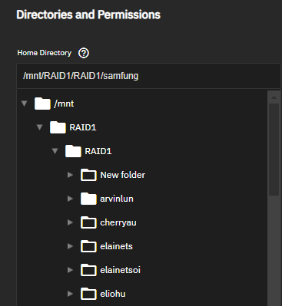Select the elainetsoi folder name

pyautogui.click(x=120, y=270)
